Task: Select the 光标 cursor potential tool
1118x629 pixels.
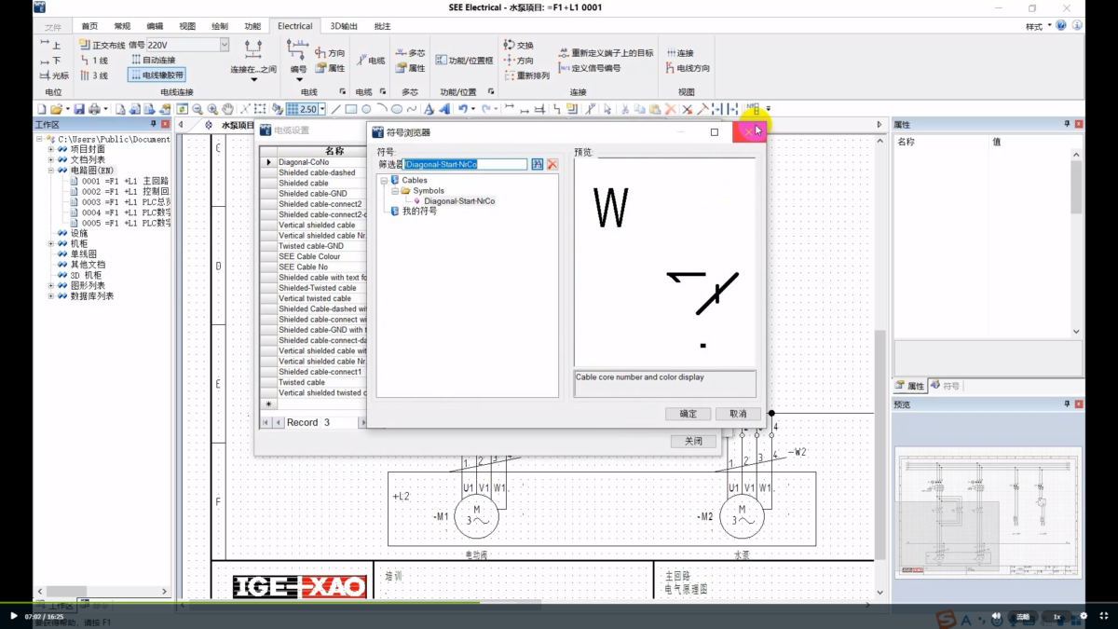Action: (54, 75)
